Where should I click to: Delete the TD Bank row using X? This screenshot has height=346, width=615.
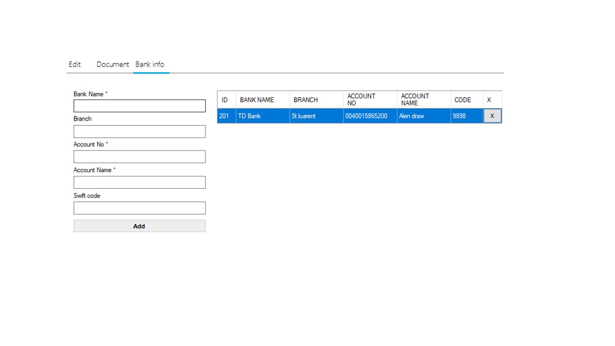(492, 116)
